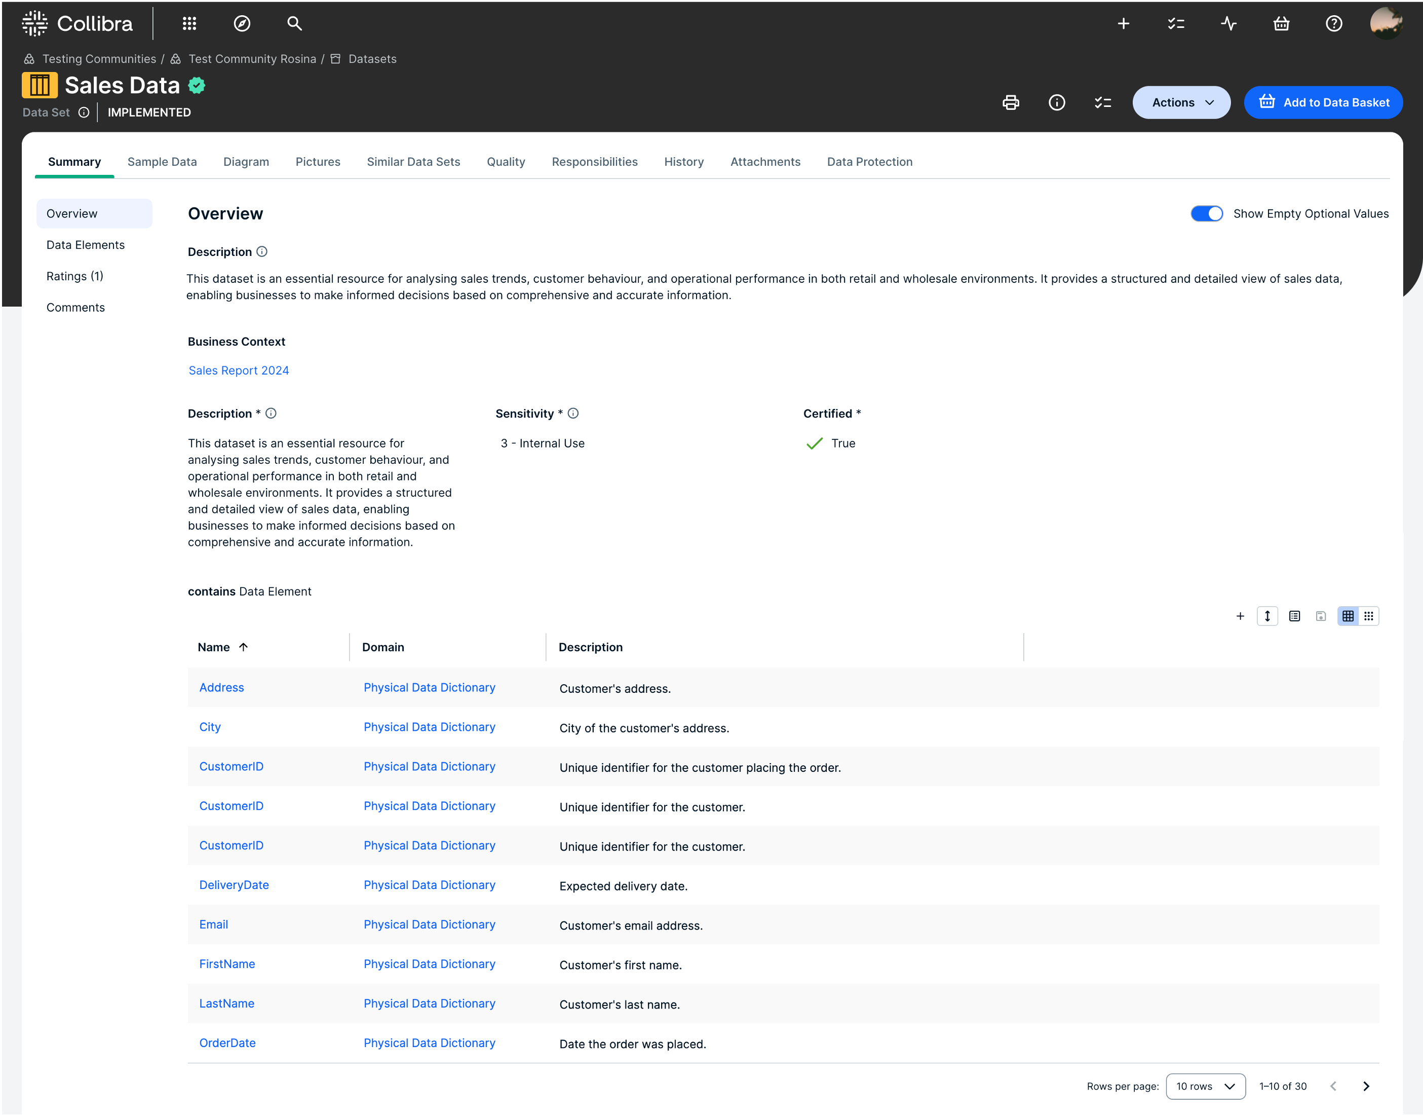Open the Pictures tab
The height and width of the screenshot is (1115, 1423).
(318, 162)
